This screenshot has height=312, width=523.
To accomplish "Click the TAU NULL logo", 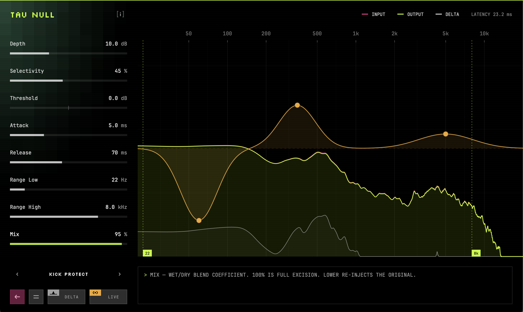I will pyautogui.click(x=32, y=15).
